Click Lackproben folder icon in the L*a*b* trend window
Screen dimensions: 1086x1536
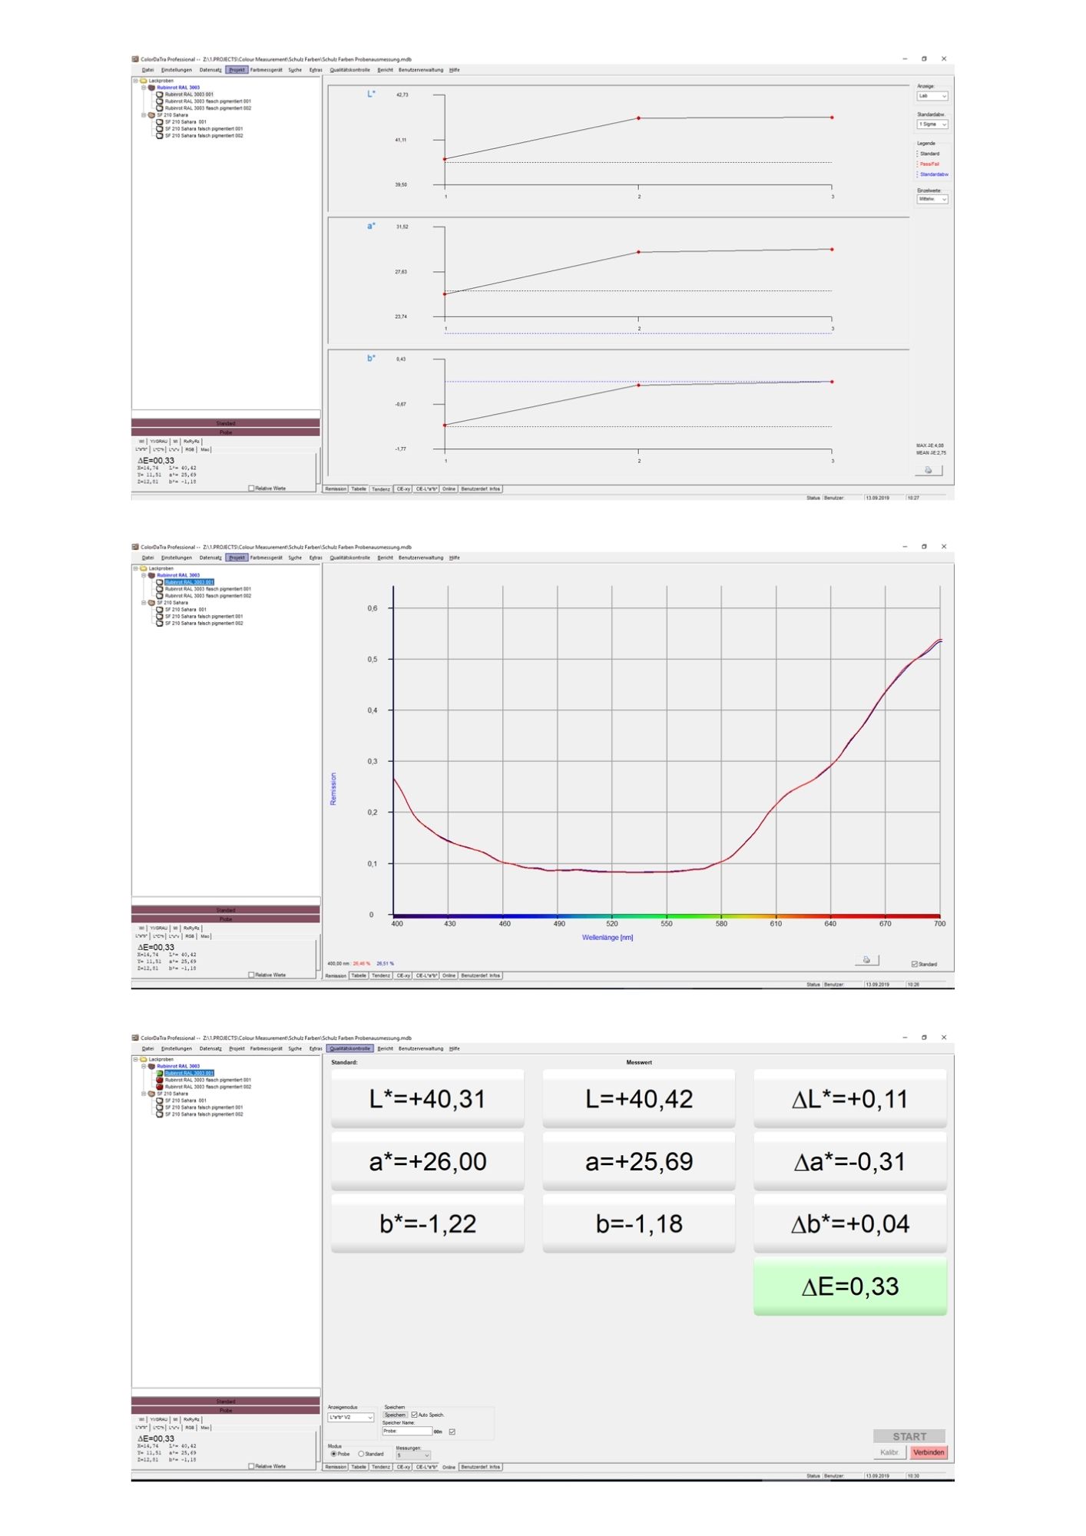tap(144, 81)
